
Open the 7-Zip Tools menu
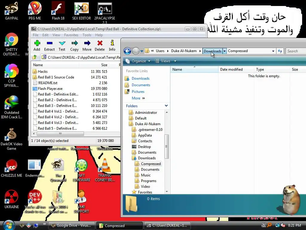[x=87, y=35]
